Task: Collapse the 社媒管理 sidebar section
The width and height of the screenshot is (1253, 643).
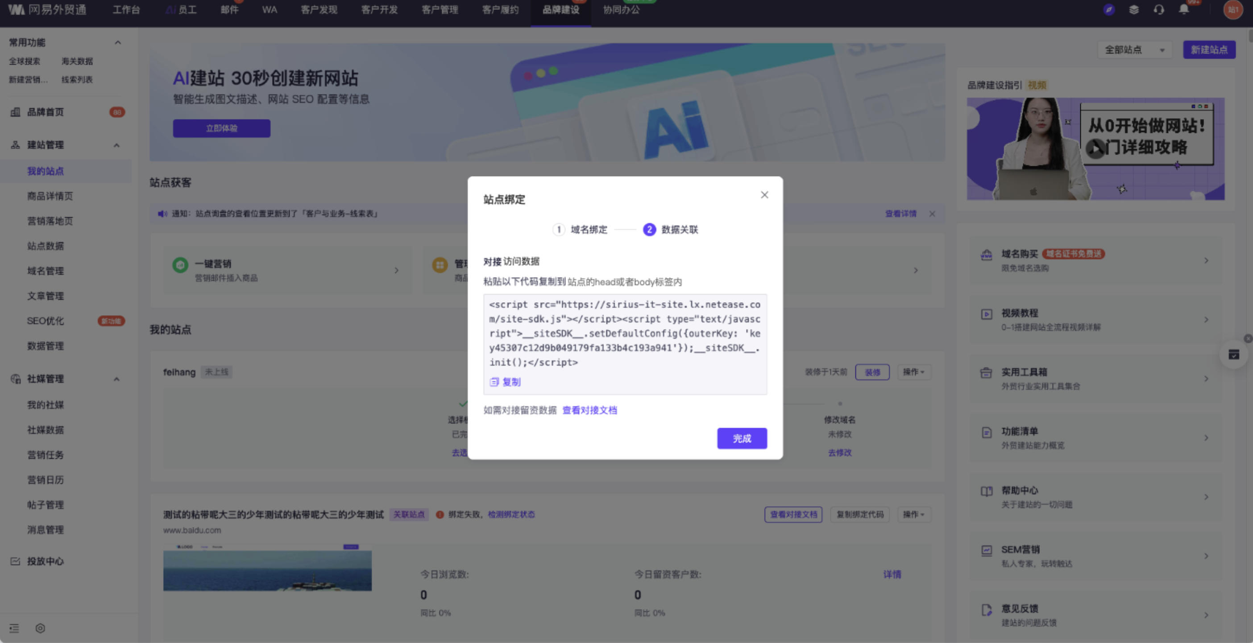Action: pos(117,379)
